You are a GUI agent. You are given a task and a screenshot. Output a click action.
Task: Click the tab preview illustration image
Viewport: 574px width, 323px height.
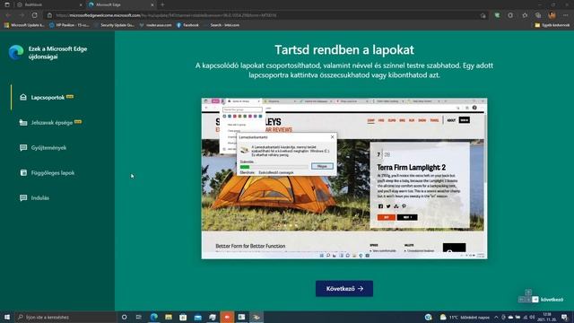[344, 179]
